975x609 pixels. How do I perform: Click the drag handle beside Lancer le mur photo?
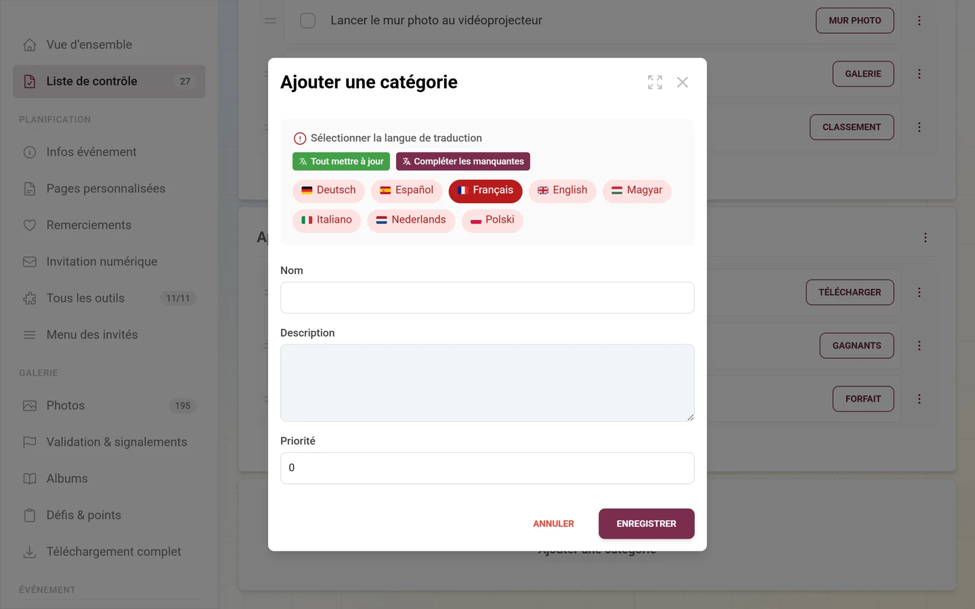tap(270, 21)
